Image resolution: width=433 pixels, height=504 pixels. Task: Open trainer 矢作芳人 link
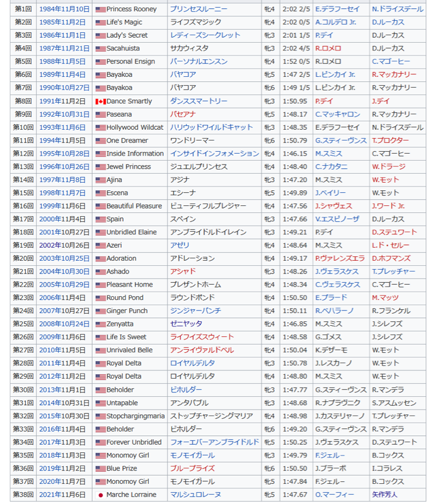click(384, 495)
